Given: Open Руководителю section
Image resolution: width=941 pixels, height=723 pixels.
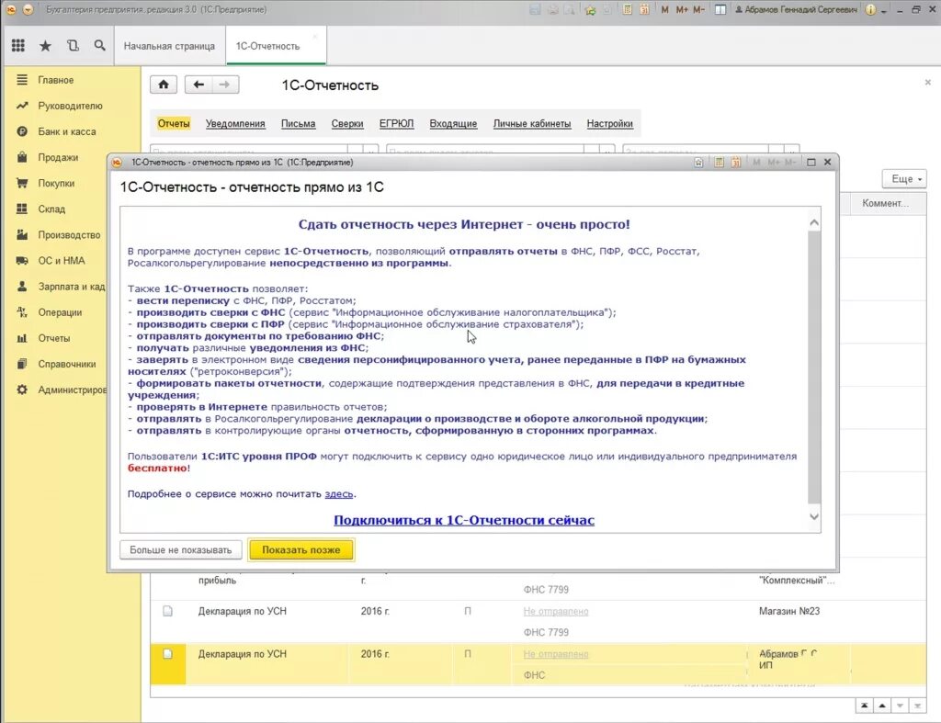Looking at the screenshot, I should pyautogui.click(x=70, y=106).
